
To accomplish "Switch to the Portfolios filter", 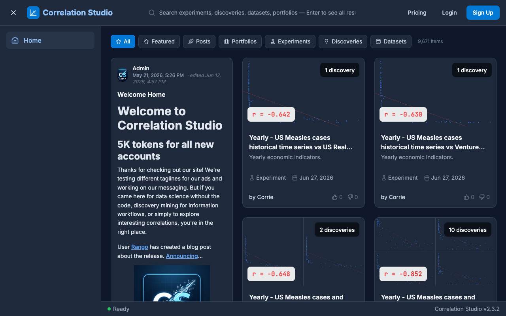I will (240, 41).
